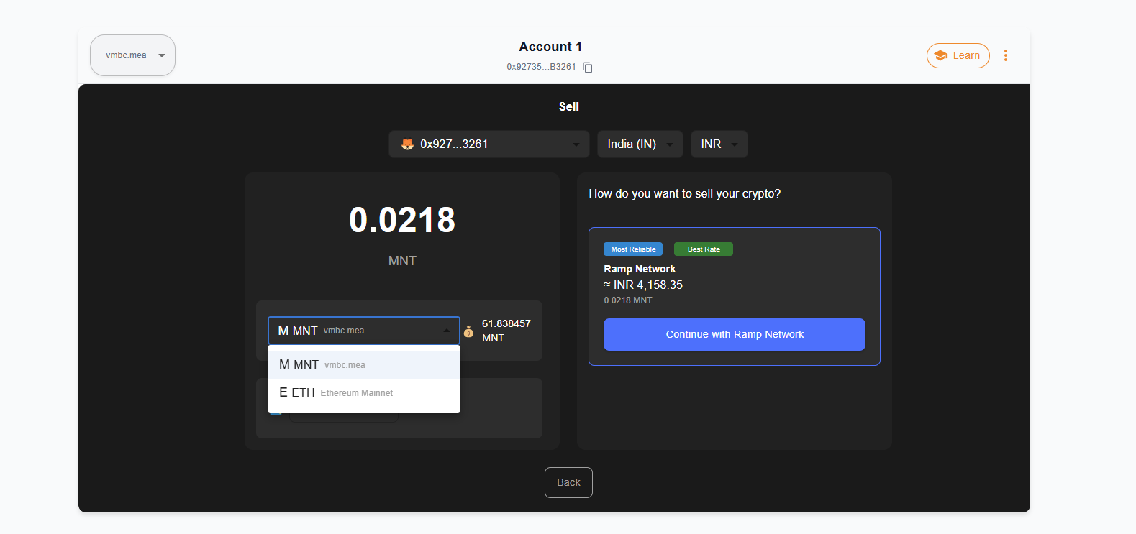Click the Most Reliable badge
This screenshot has width=1136, height=534.
(x=633, y=249)
